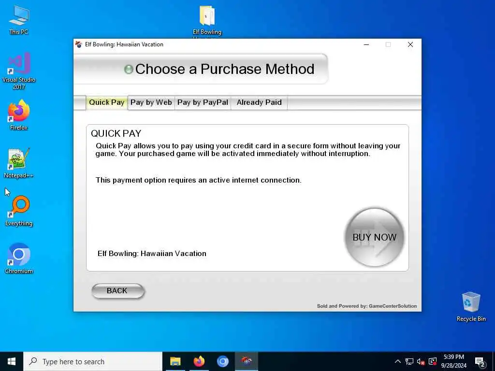Click the 'requires an active internet connection' note
The height and width of the screenshot is (371, 495).
click(199, 180)
